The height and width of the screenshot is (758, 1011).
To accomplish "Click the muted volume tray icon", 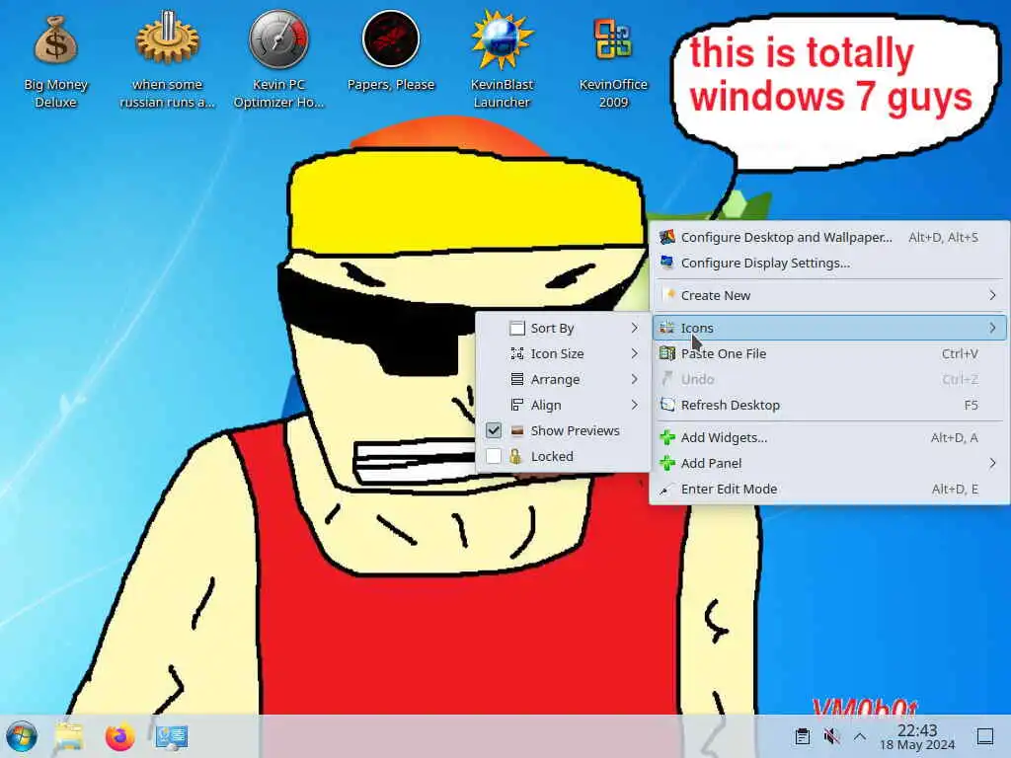I will (831, 736).
